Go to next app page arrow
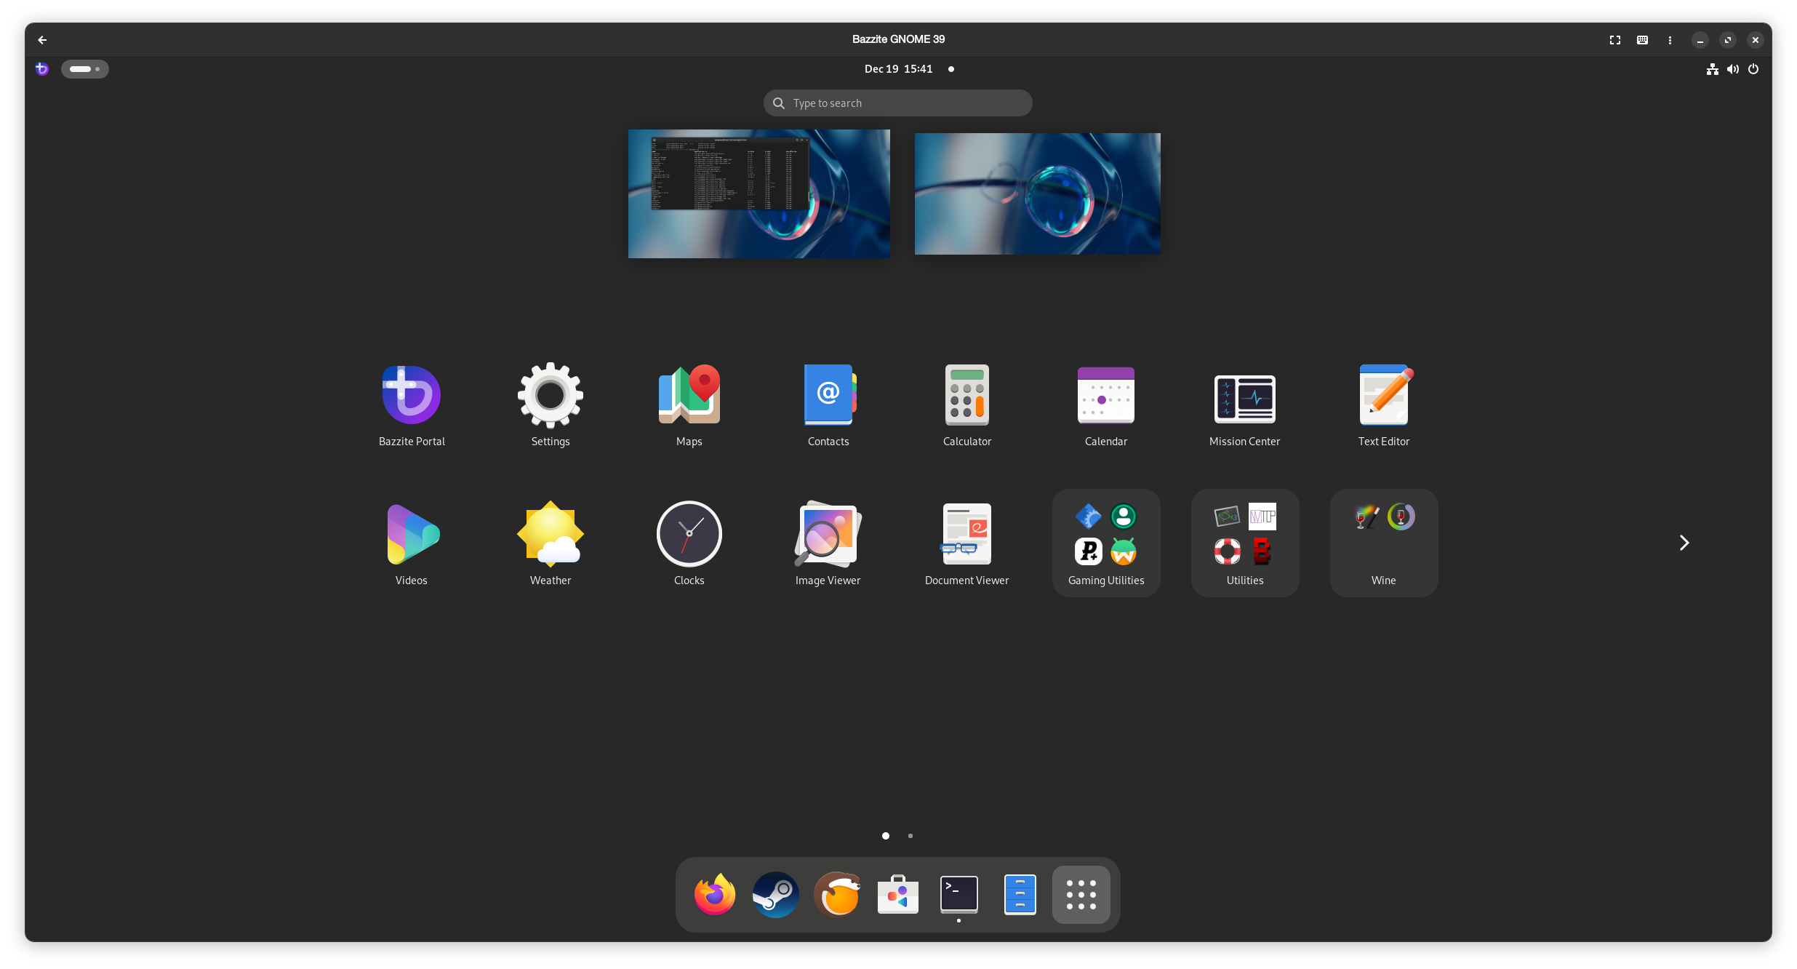The height and width of the screenshot is (969, 1797). point(1684,543)
